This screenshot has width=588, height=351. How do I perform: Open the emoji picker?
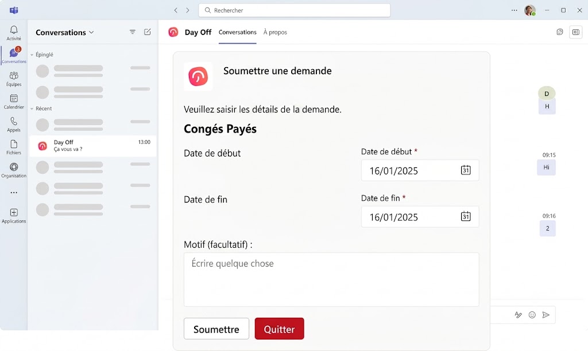click(532, 315)
